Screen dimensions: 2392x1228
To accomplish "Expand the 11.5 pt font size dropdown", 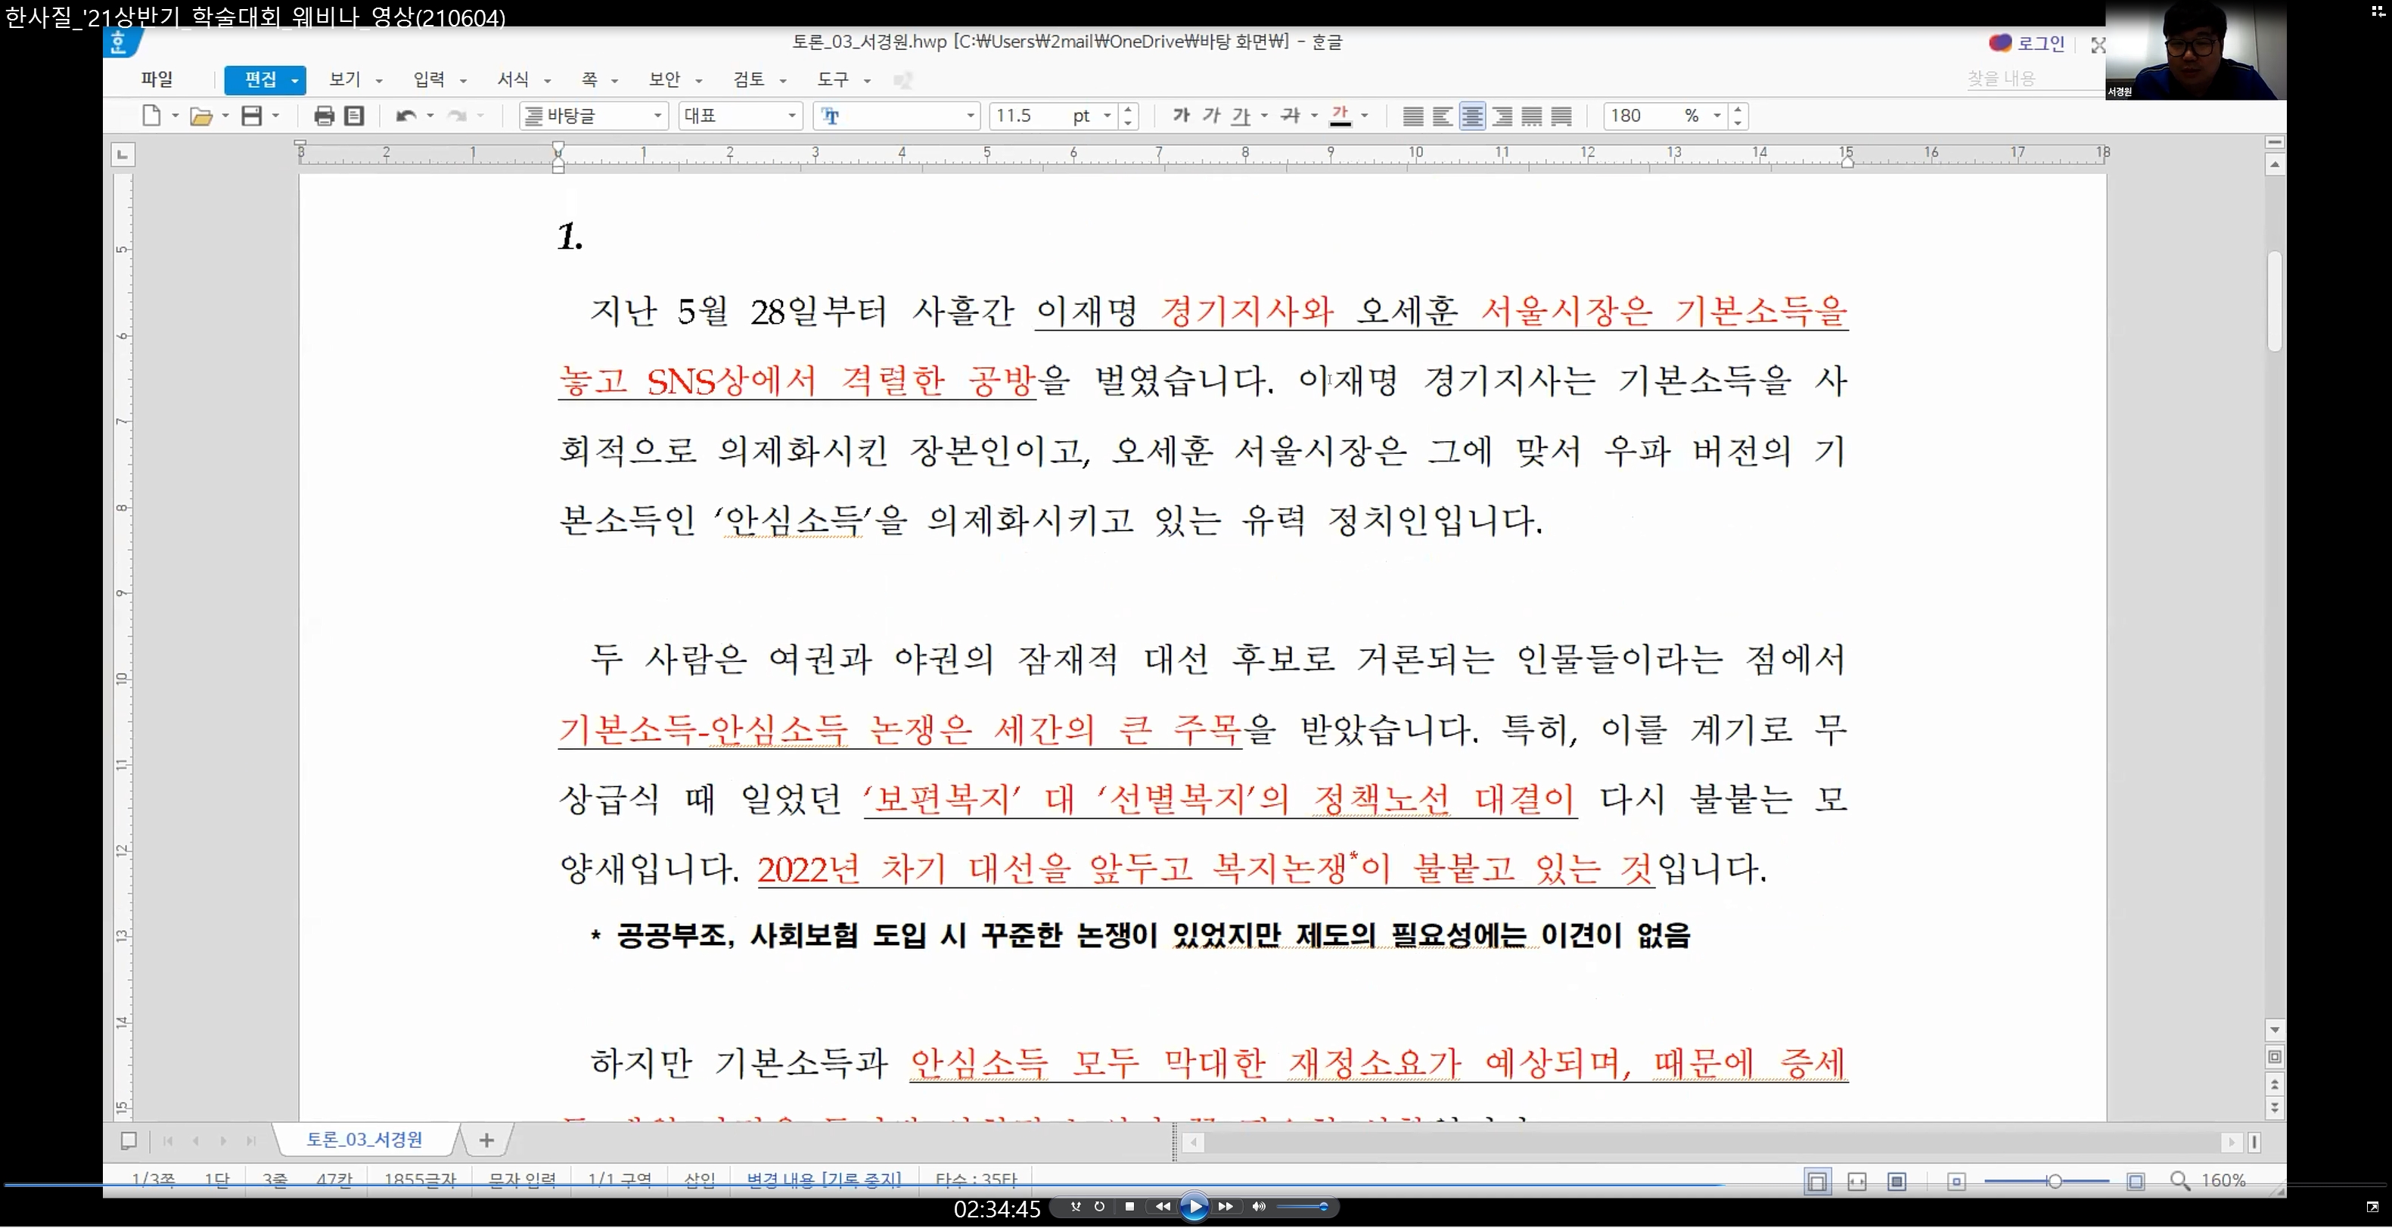I will (1107, 116).
